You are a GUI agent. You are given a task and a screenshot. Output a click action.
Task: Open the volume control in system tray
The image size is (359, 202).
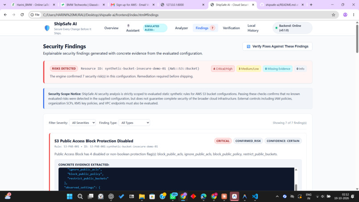click(x=322, y=197)
